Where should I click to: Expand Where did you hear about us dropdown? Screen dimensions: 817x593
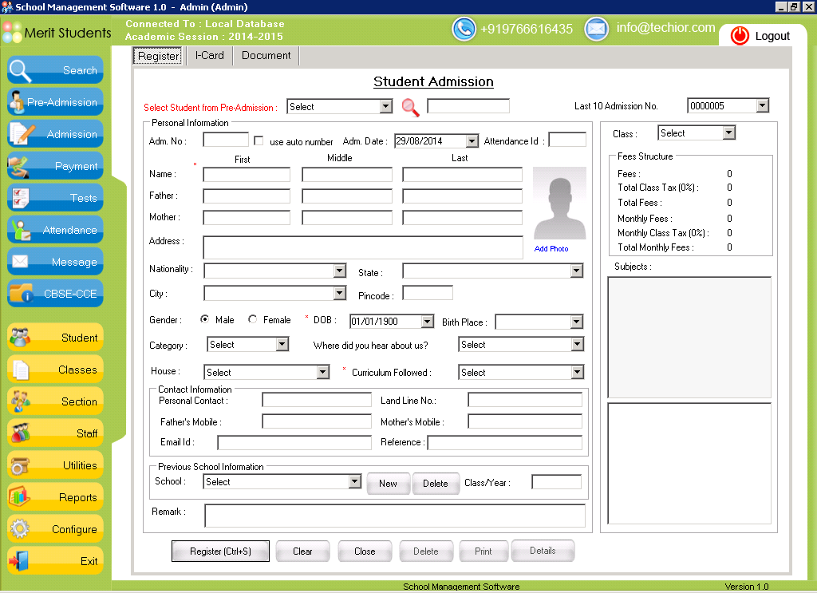(577, 344)
